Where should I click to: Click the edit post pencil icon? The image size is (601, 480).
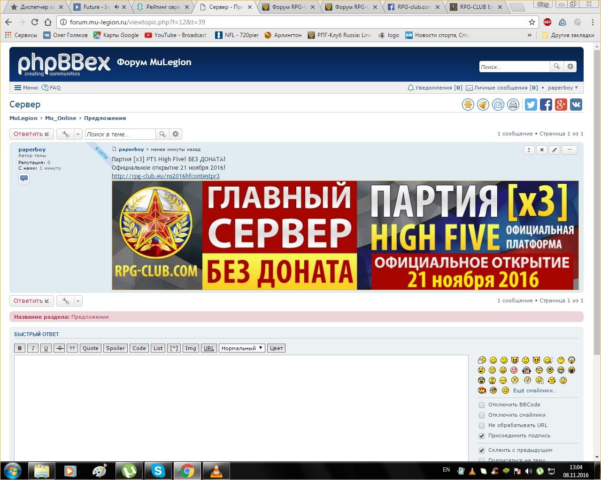tap(555, 150)
